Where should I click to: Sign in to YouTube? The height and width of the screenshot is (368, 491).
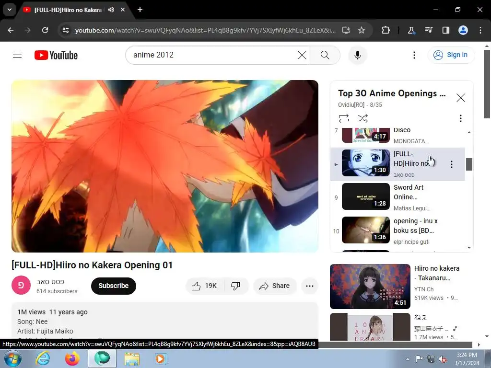[451, 55]
